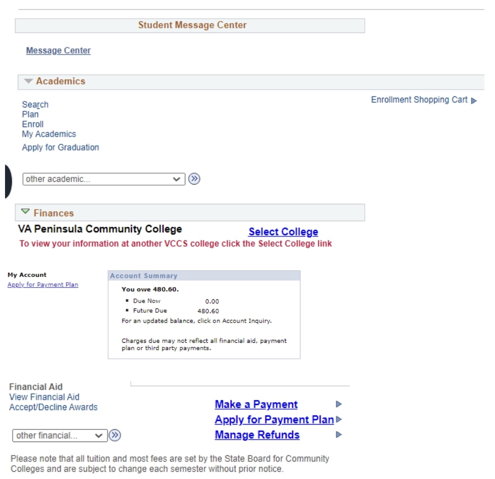The width and height of the screenshot is (495, 479).
Task: Open the other financial dropdown
Action: tap(60, 436)
